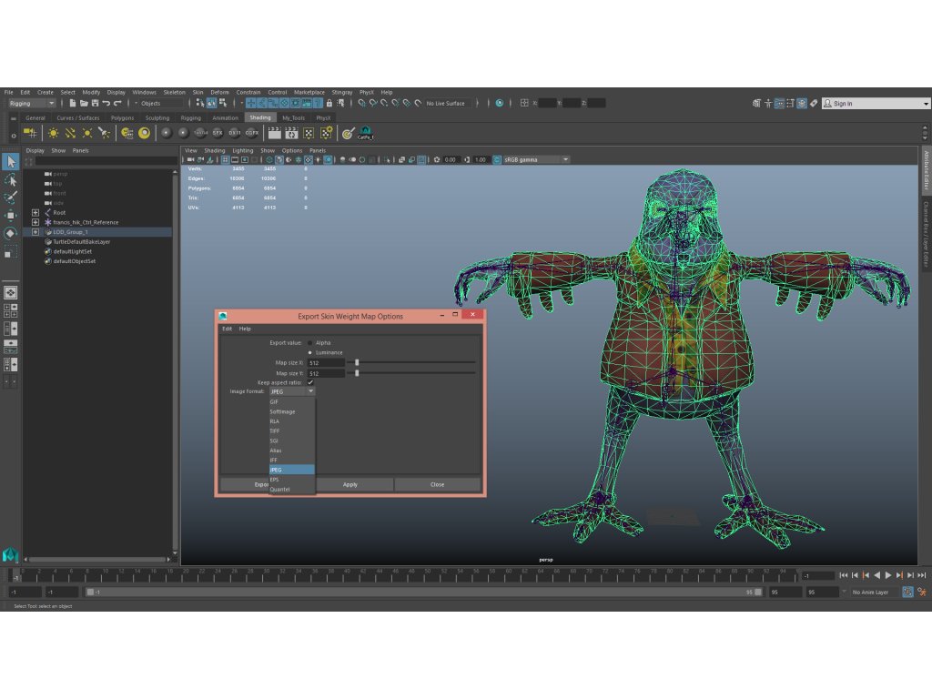Expand LOD_Group_1 node in Outliner
This screenshot has width=932, height=699.
pyautogui.click(x=35, y=232)
